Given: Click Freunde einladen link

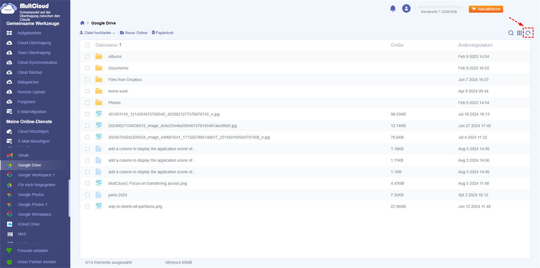Looking at the screenshot, I should 32,250.
